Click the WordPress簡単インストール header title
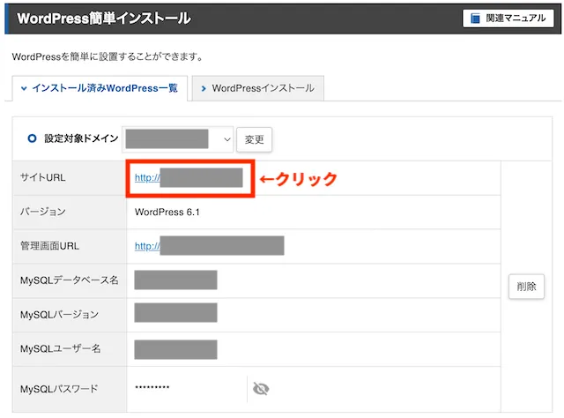Screen dimensions: 564x418 pyautogui.click(x=104, y=19)
